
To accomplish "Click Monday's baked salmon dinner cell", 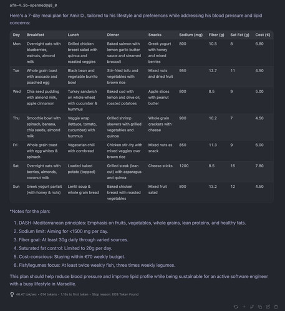I will tap(124, 53).
